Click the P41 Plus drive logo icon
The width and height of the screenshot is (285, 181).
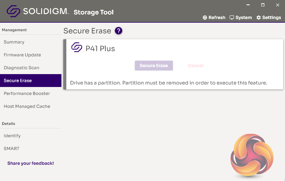(x=77, y=48)
